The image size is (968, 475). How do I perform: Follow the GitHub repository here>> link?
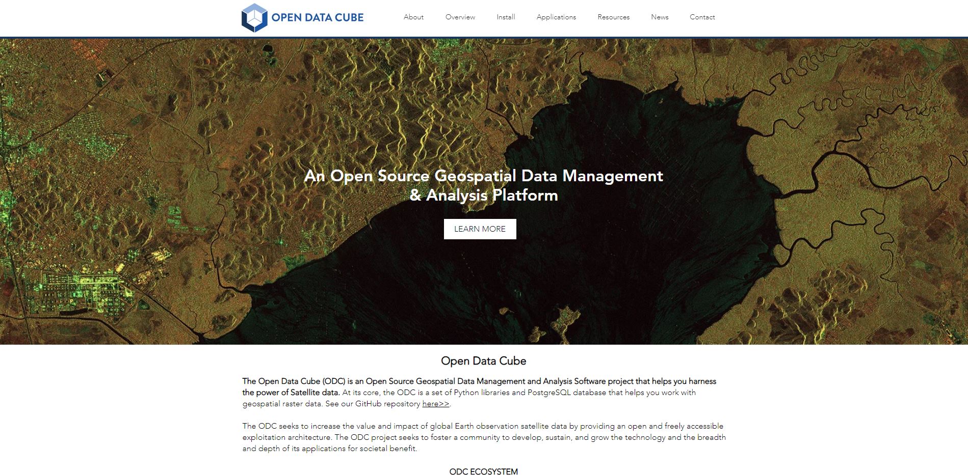click(436, 404)
